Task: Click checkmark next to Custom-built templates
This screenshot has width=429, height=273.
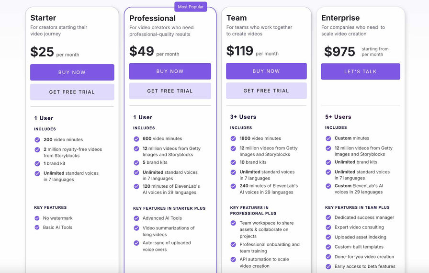Action: (x=328, y=247)
